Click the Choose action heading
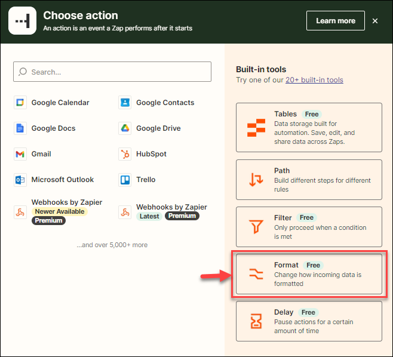The width and height of the screenshot is (393, 357). tap(81, 16)
